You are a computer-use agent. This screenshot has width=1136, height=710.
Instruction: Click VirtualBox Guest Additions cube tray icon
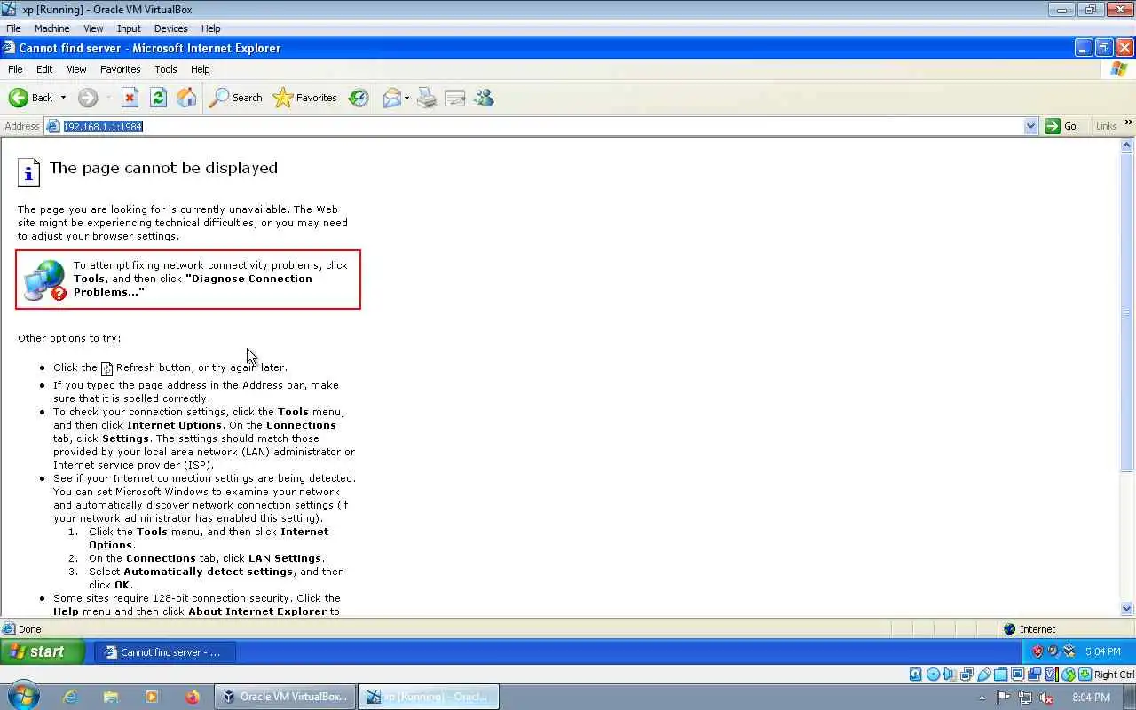(1069, 651)
